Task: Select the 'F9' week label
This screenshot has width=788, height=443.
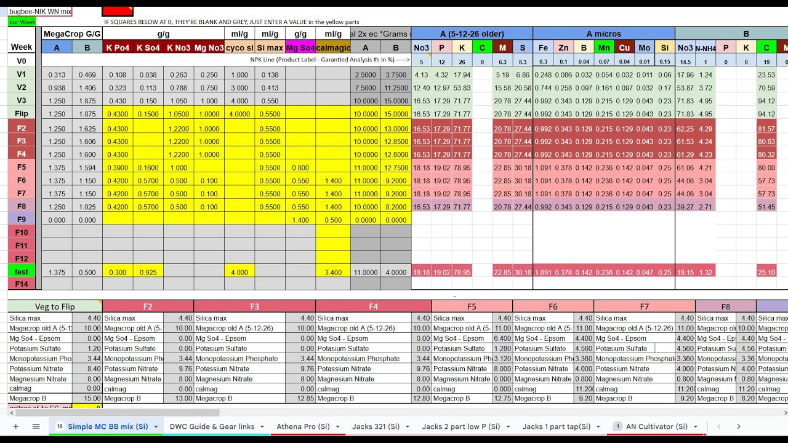Action: click(22, 219)
